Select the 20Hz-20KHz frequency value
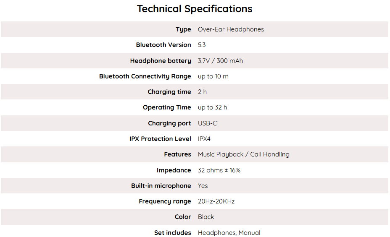 coord(216,201)
